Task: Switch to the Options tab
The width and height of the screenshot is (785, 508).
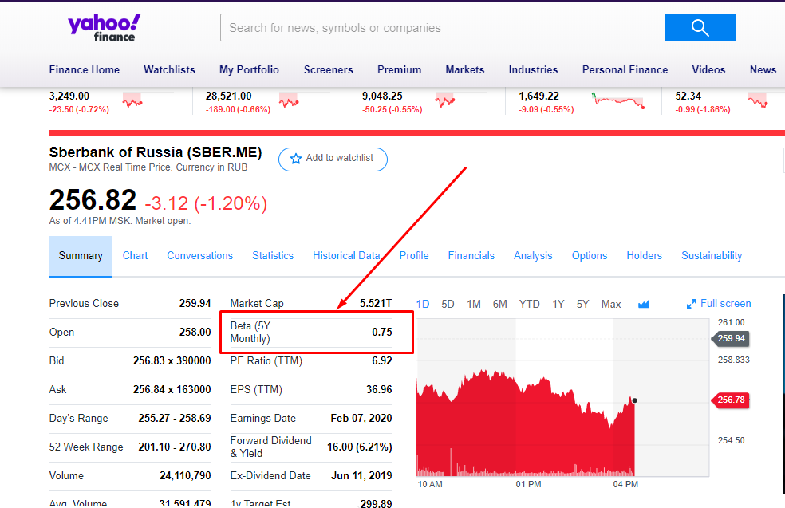Action: click(x=590, y=256)
